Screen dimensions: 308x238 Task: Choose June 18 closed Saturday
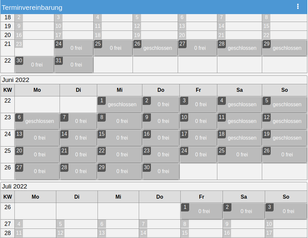(240, 138)
